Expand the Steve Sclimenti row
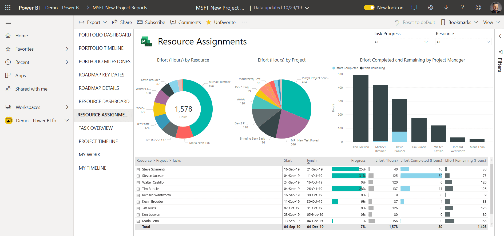 (x=138, y=169)
